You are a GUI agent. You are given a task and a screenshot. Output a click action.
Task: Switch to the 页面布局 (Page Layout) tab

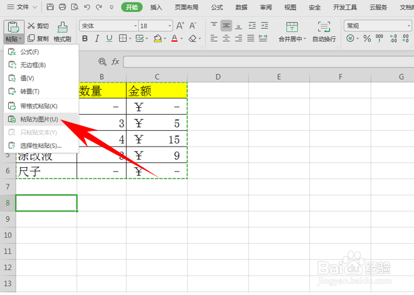point(187,7)
